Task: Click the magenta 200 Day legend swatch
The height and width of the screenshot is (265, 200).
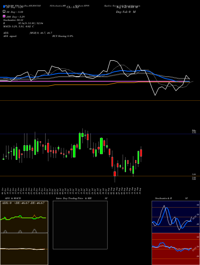Action: coord(4,16)
